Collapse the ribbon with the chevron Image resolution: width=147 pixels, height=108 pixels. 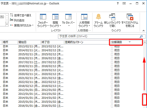[143, 31]
